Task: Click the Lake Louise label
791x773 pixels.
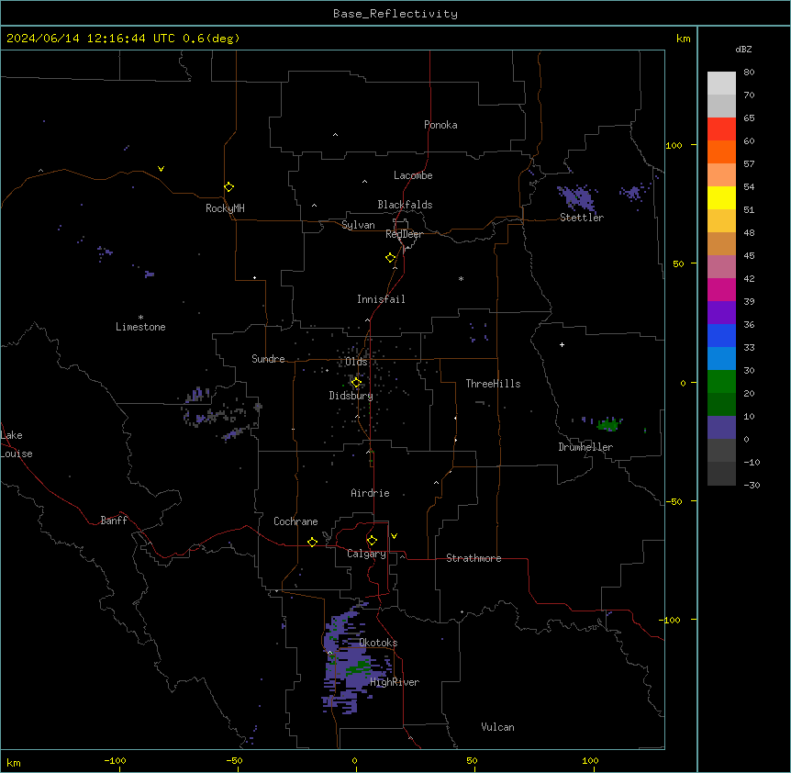Action: tap(17, 444)
